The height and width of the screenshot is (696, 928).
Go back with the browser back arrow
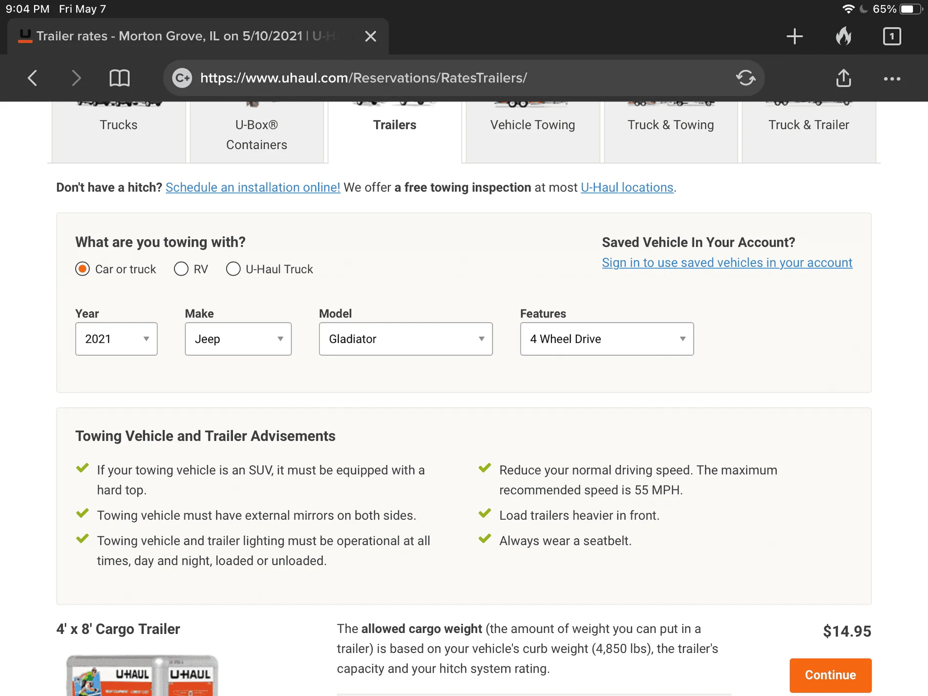coord(32,78)
